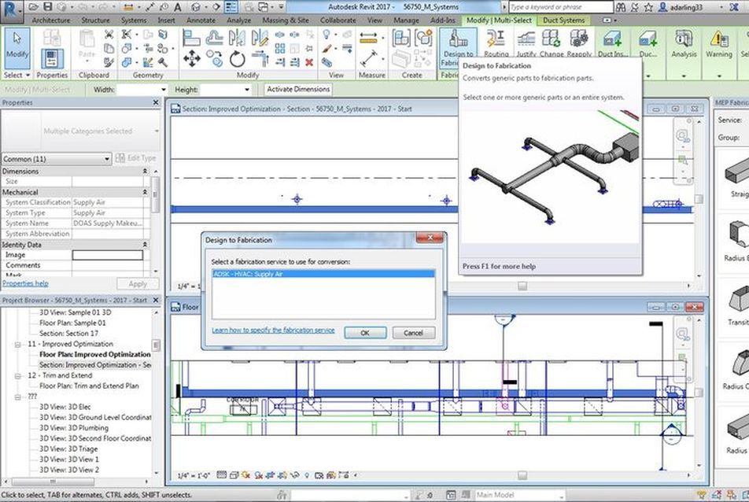The height and width of the screenshot is (502, 749).
Task: Open 3D View: 3D Plumbing in Project Browser
Action: click(74, 428)
